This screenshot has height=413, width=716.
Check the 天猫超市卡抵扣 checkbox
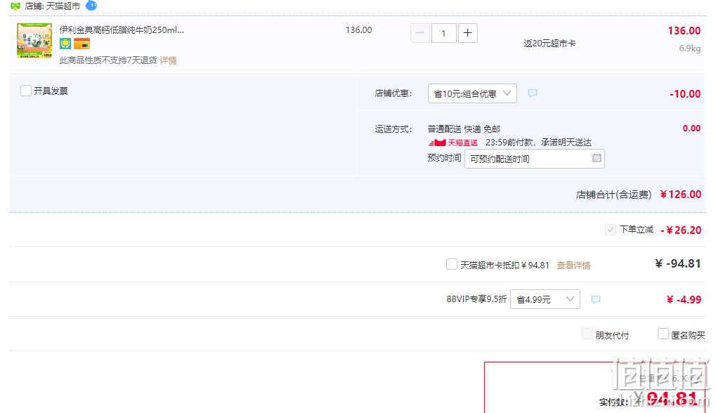point(452,264)
